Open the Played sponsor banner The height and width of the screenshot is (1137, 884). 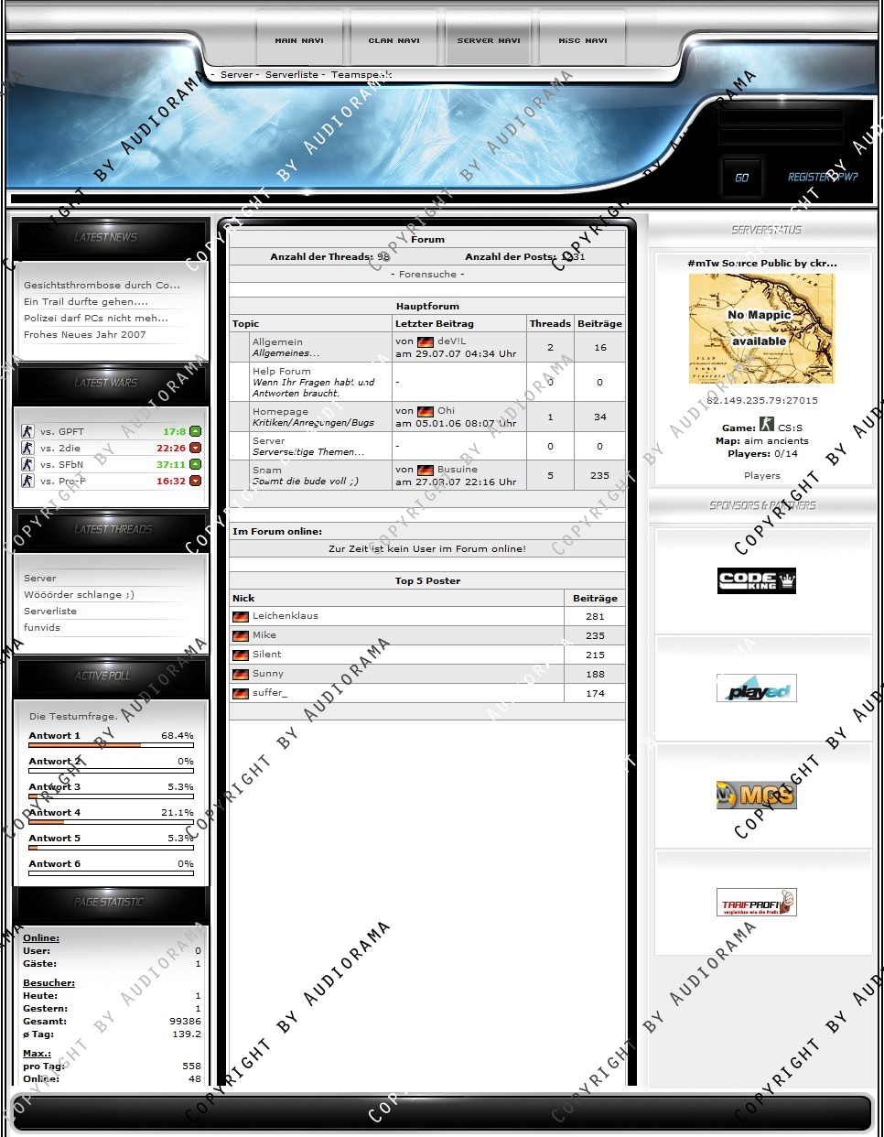point(756,688)
